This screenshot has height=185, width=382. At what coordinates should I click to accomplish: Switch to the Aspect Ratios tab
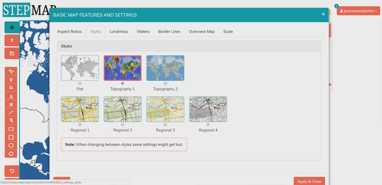coord(69,32)
